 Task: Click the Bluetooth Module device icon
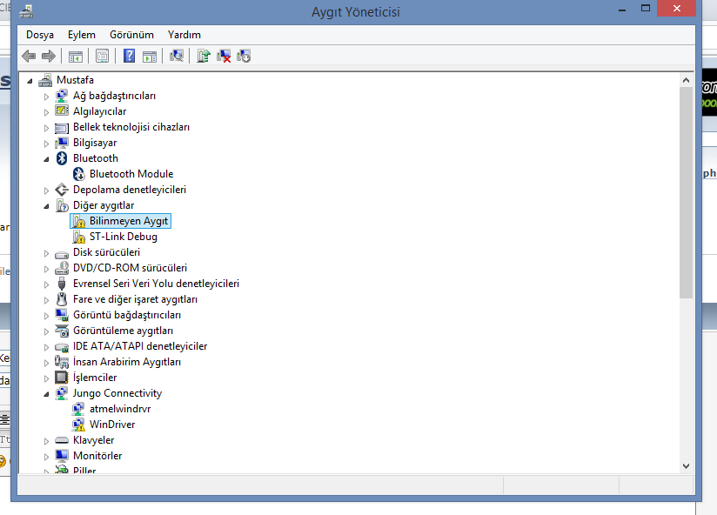78,174
